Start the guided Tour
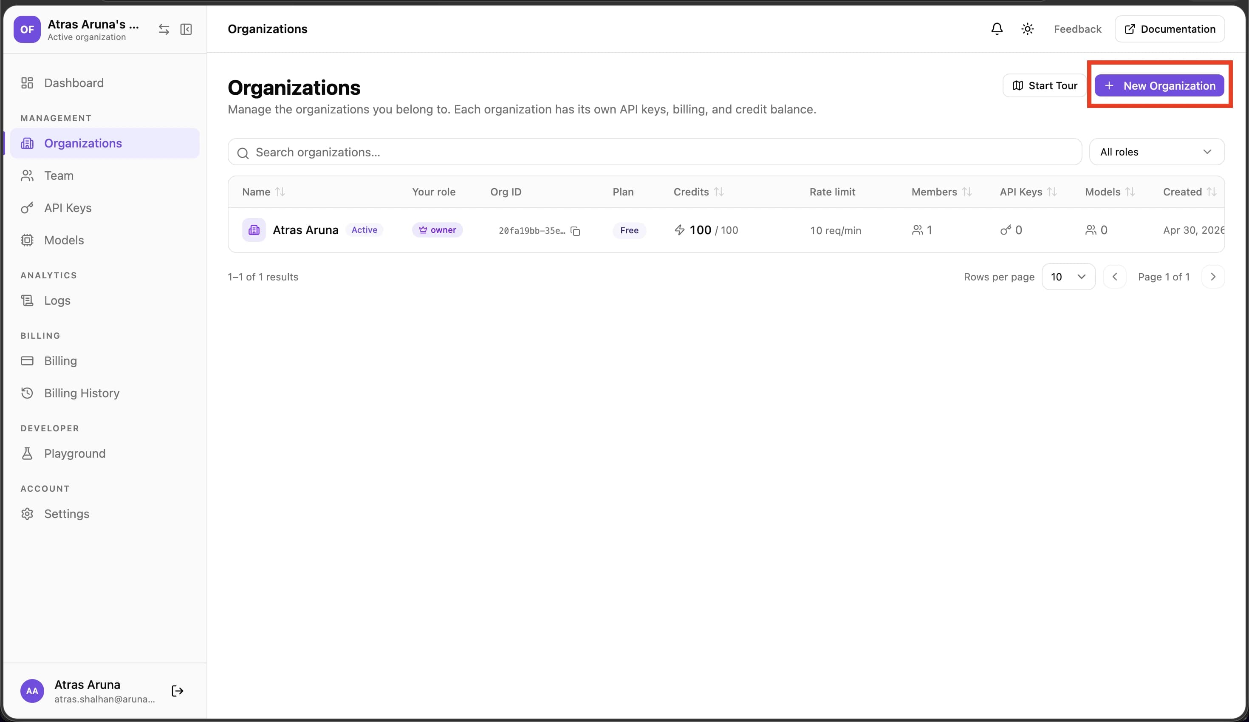The height and width of the screenshot is (722, 1249). click(1044, 85)
